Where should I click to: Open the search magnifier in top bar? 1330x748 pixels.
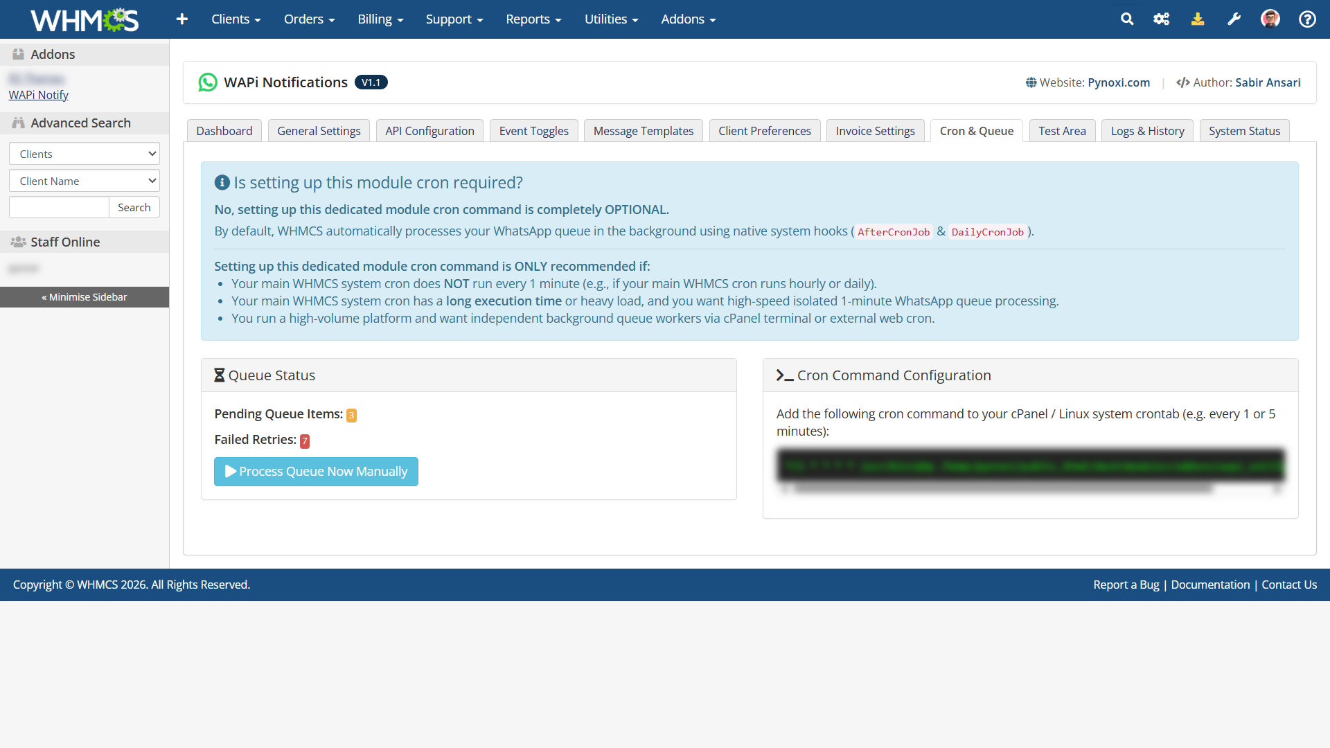1127,19
